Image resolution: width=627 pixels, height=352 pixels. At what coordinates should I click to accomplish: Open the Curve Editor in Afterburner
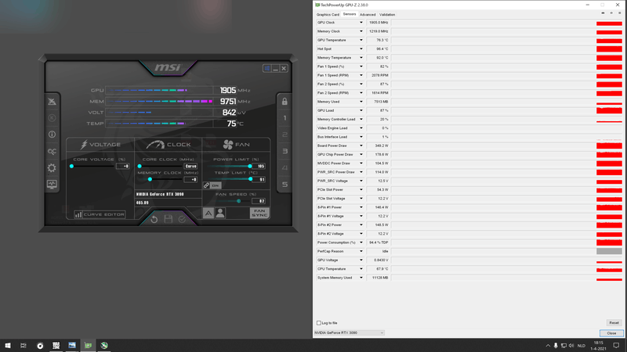tap(100, 214)
